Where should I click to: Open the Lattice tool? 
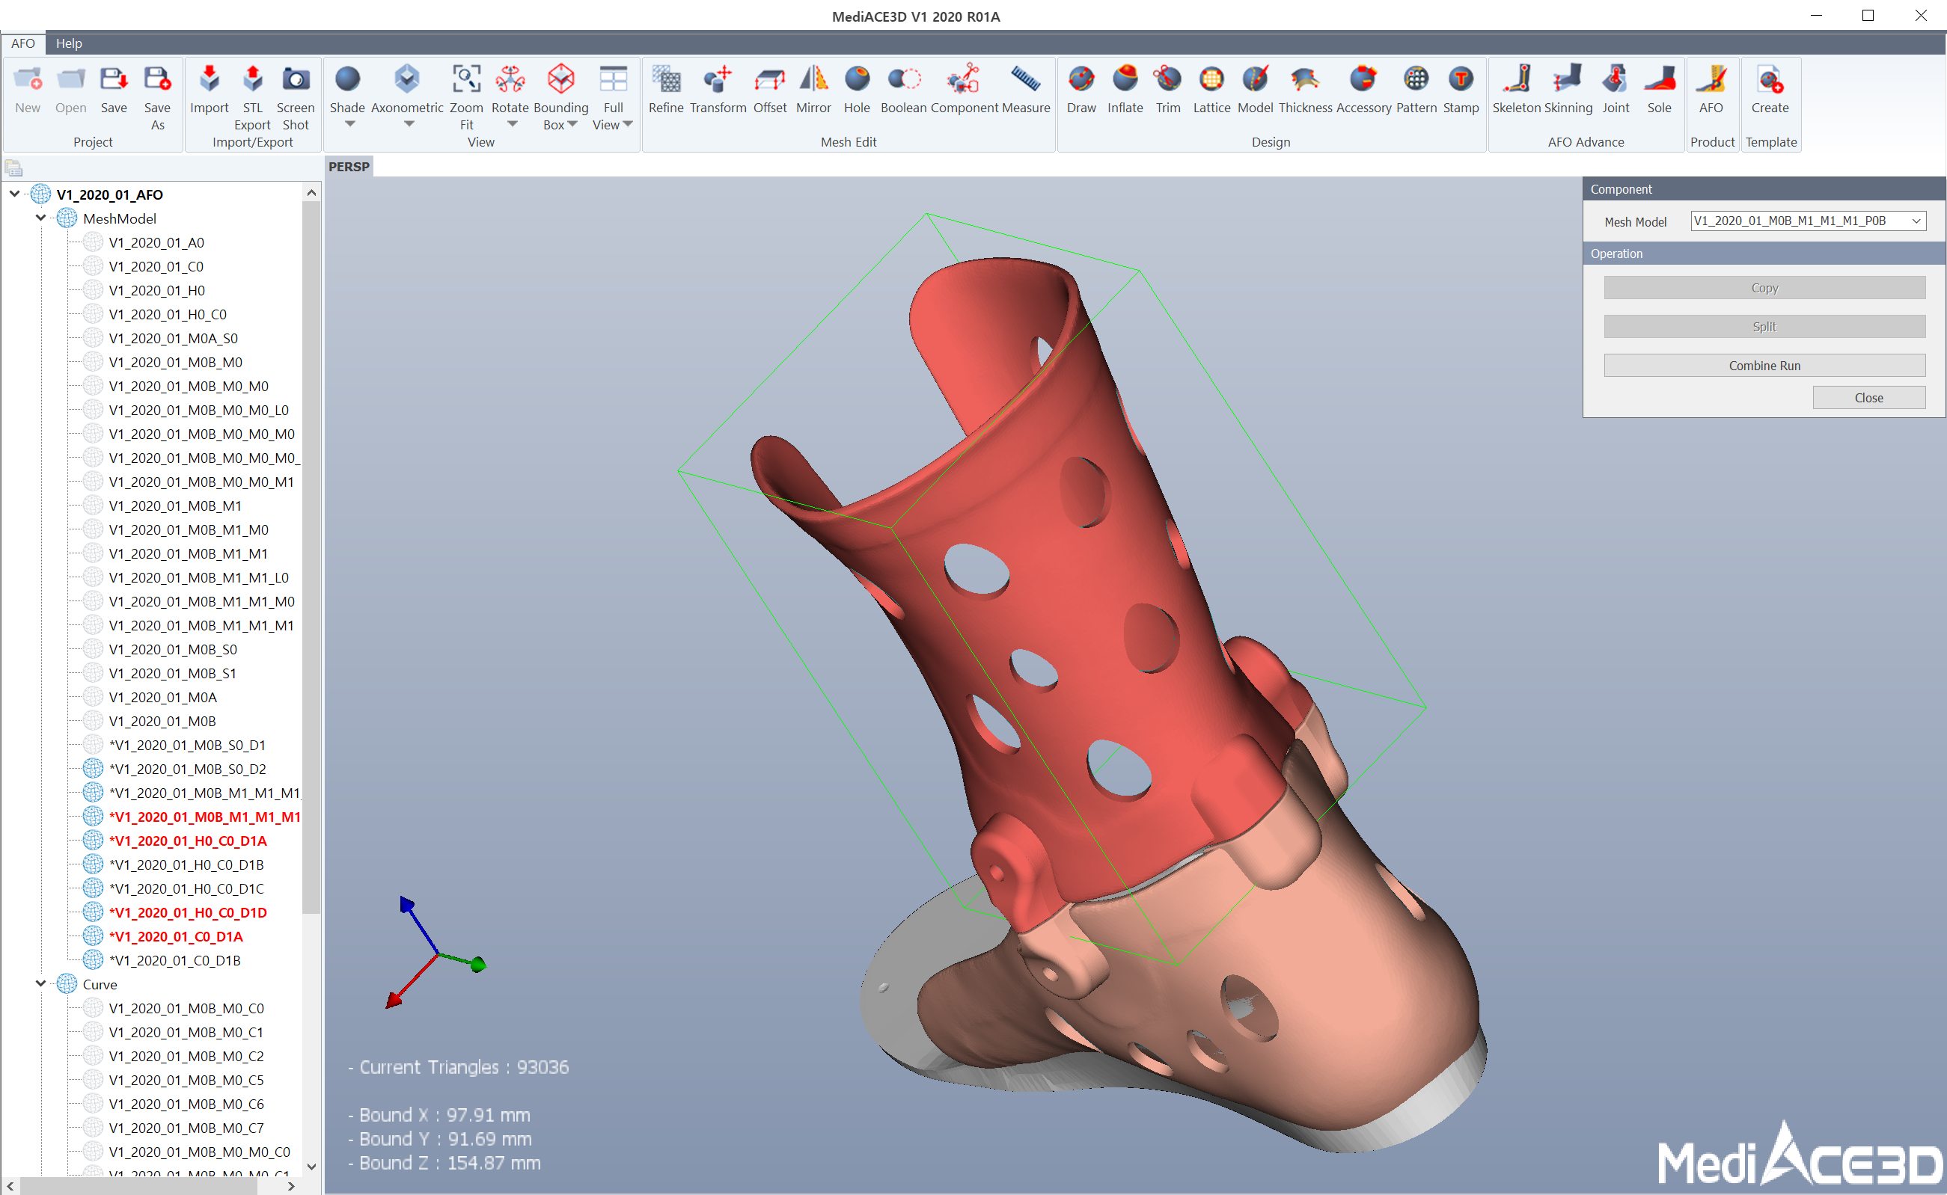tap(1211, 89)
